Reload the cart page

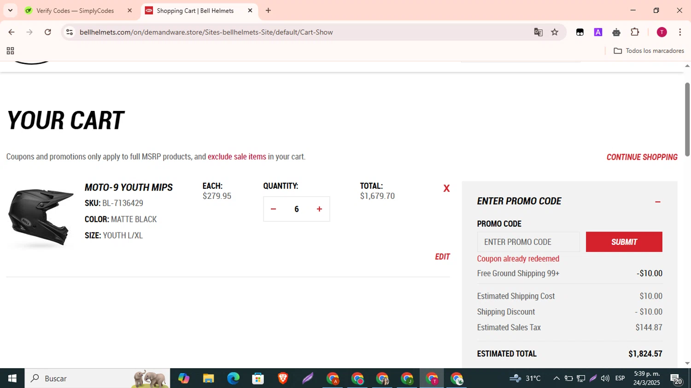click(x=48, y=32)
